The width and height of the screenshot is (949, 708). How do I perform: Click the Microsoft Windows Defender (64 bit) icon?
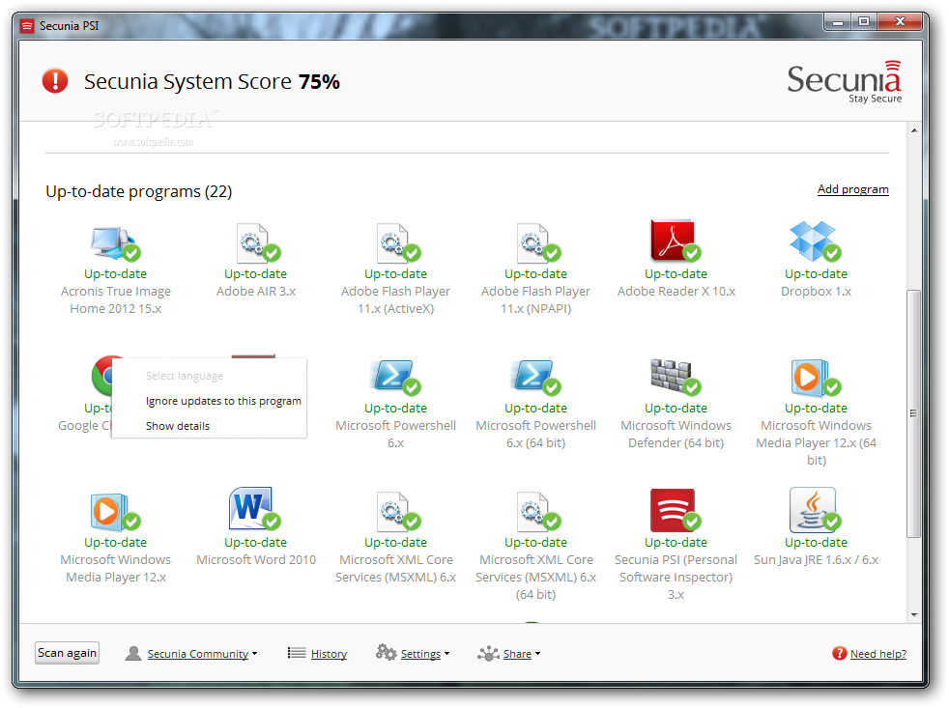tap(675, 377)
